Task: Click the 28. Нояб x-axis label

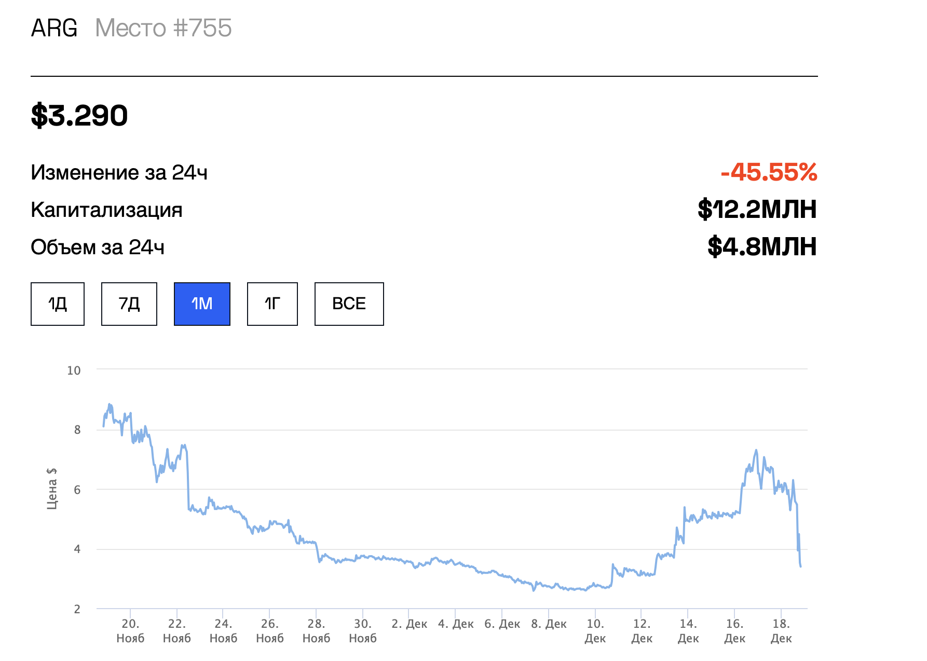Action: (x=316, y=631)
